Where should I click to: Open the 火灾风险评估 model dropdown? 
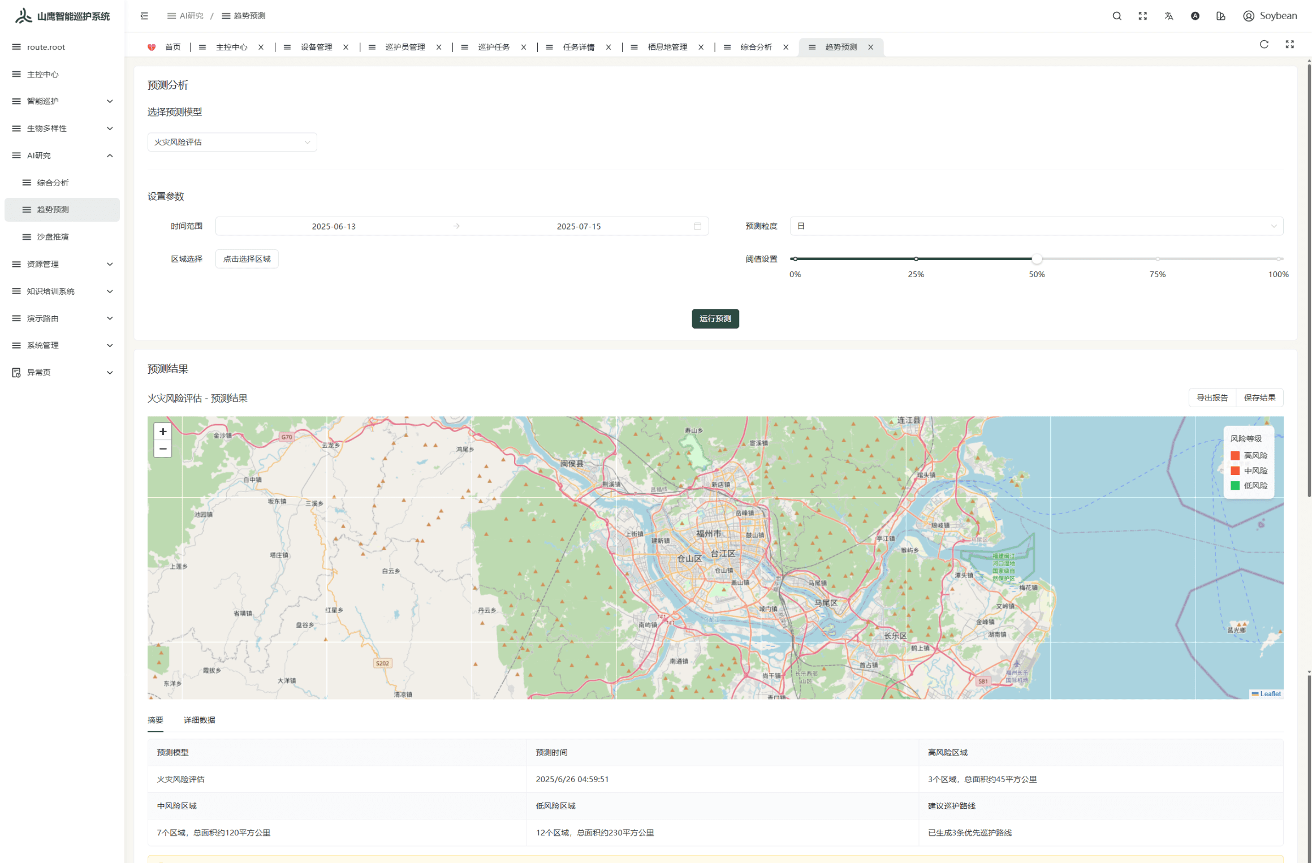tap(232, 142)
